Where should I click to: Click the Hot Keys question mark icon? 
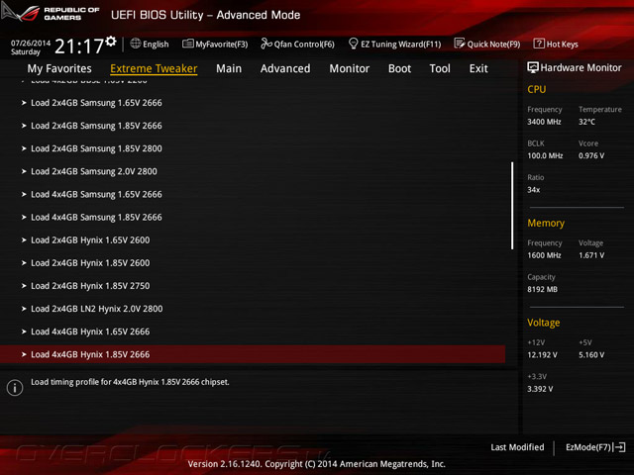tap(539, 44)
